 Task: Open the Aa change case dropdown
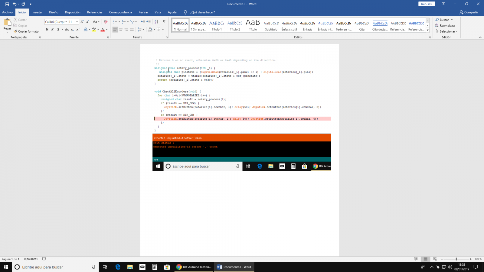click(96, 22)
